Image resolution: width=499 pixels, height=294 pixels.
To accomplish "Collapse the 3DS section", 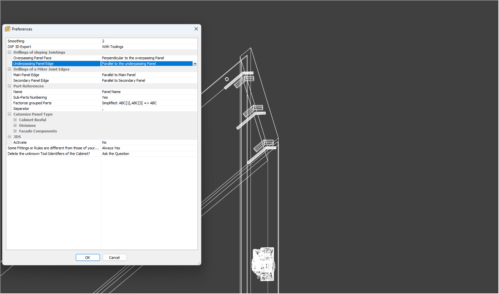I will point(9,136).
